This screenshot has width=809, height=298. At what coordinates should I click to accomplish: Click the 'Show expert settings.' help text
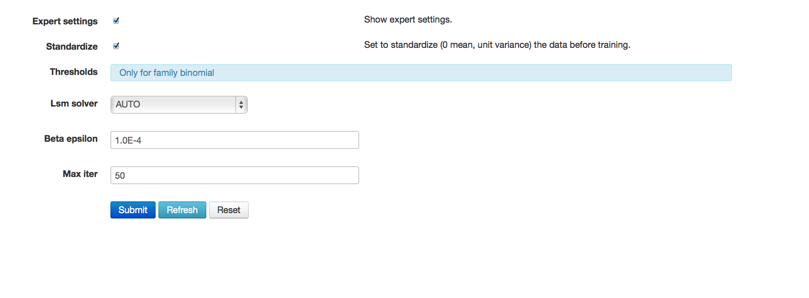(408, 19)
